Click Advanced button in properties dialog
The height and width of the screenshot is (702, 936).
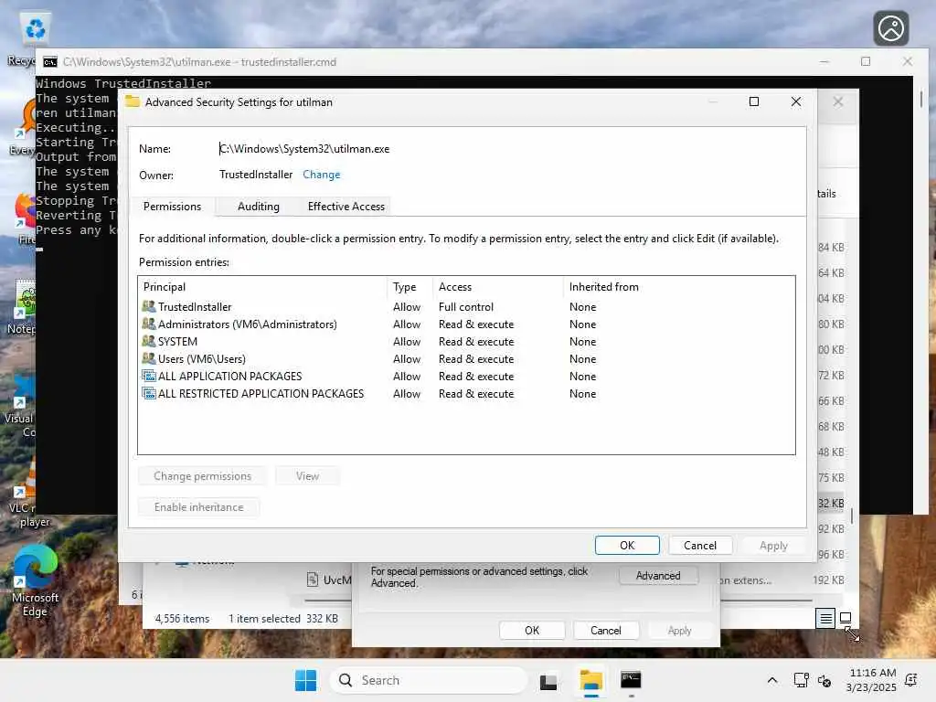(x=658, y=576)
